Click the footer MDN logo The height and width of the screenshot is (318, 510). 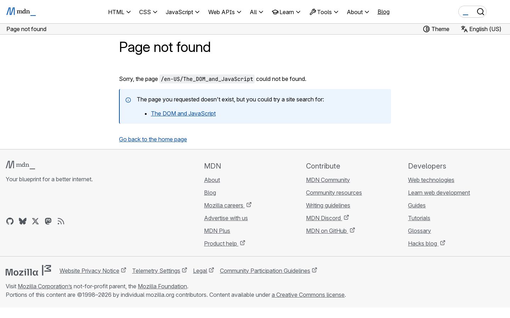tap(21, 165)
